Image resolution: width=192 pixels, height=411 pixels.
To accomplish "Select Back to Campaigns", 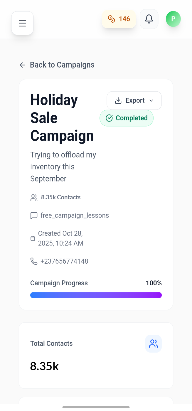I will (x=62, y=65).
